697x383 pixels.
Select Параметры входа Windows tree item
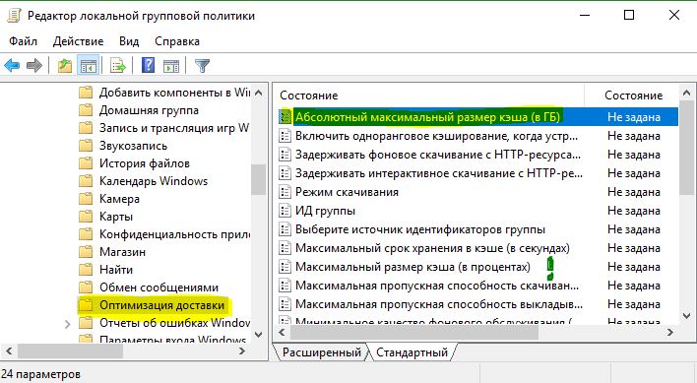[x=172, y=340]
